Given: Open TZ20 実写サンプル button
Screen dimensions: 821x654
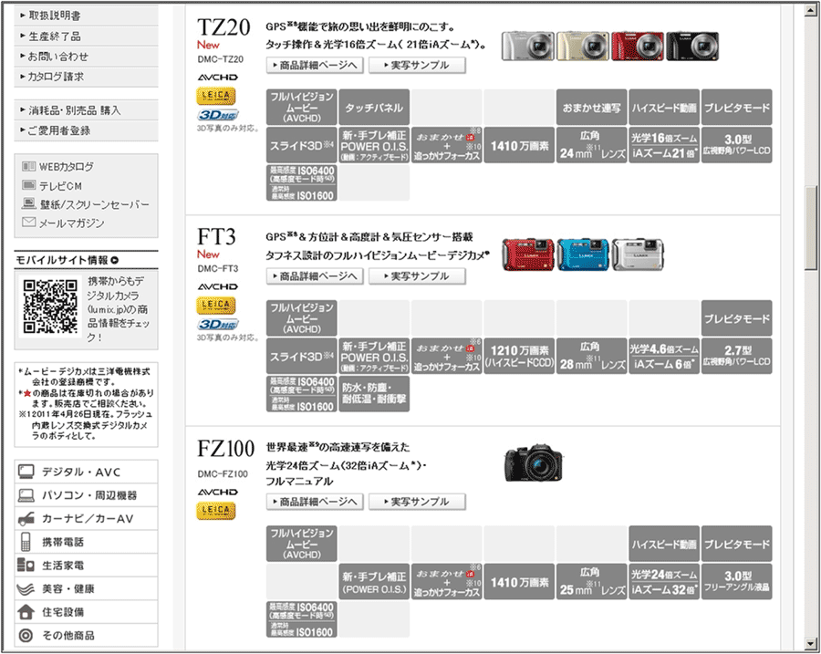Looking at the screenshot, I should [417, 66].
